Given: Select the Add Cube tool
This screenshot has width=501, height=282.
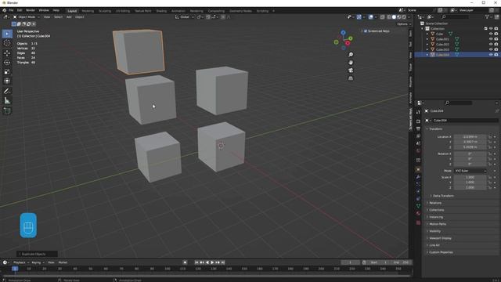Looking at the screenshot, I should [x=7, y=110].
